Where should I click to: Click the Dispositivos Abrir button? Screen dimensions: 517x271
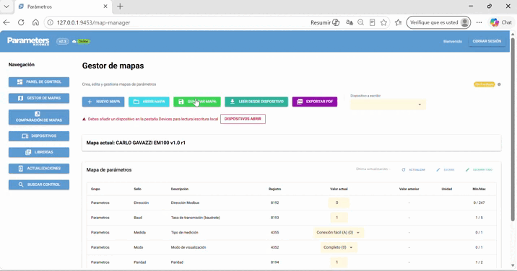click(x=243, y=119)
